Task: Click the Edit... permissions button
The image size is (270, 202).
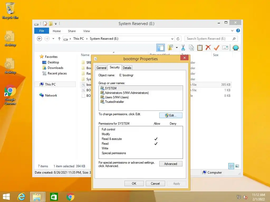Action: 171,115
